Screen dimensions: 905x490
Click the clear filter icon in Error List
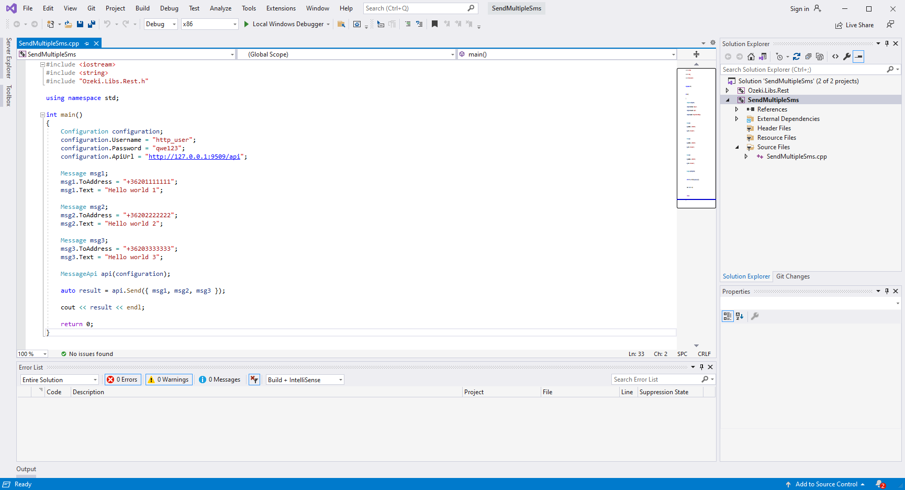(x=254, y=380)
